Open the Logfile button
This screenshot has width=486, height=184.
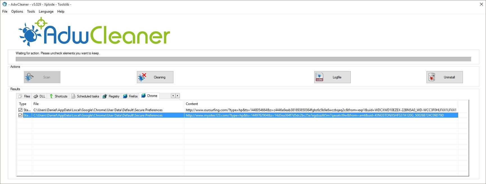(x=333, y=77)
